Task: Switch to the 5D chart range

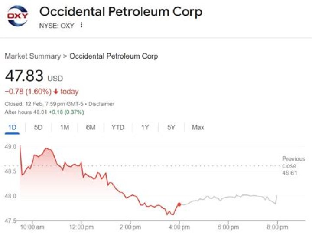Action: pos(38,127)
